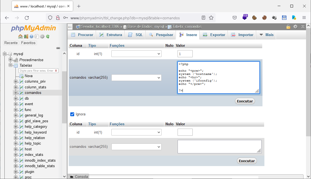This screenshot has width=311, height=179.
Task: Open the SQL tab
Action: (x=135, y=35)
